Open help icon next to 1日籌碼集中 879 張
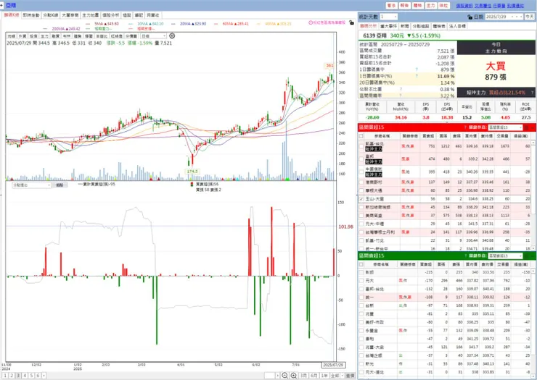 417,69
